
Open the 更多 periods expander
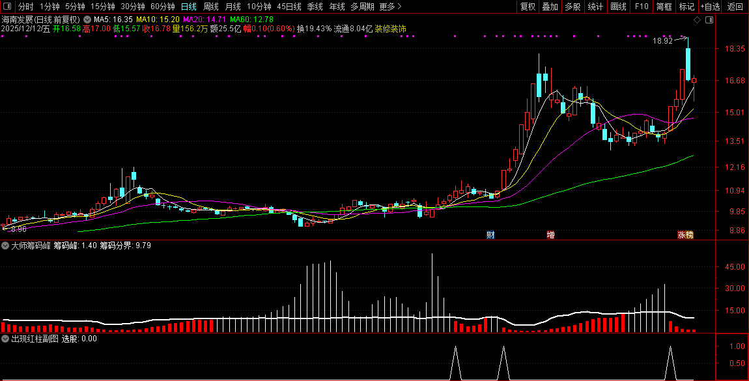click(390, 7)
